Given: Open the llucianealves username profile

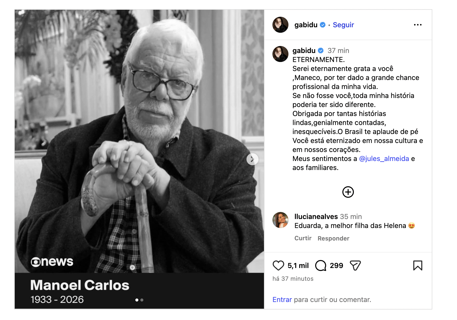Looking at the screenshot, I should pyautogui.click(x=316, y=216).
